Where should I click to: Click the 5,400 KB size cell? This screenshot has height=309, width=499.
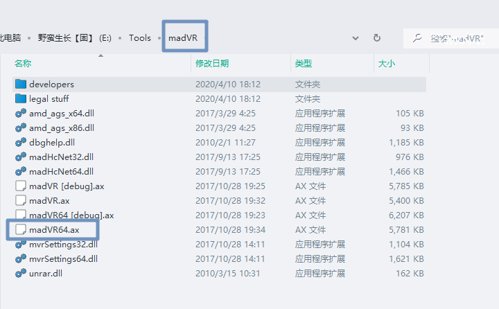[x=406, y=201]
